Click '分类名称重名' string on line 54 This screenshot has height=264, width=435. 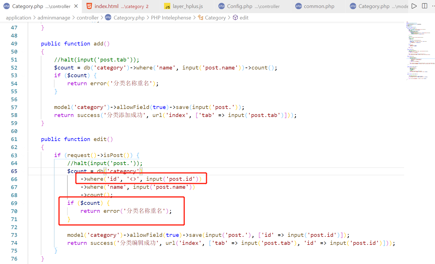coord(131,84)
